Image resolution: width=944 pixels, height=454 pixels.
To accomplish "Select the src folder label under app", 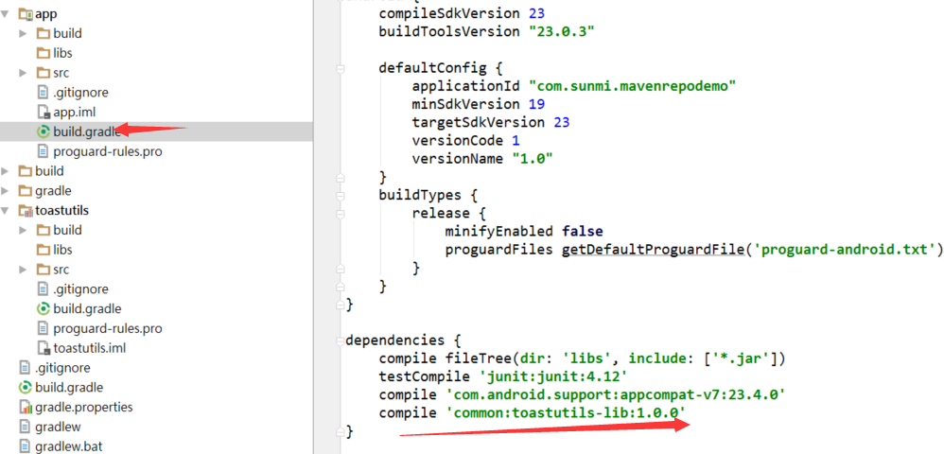I will [x=61, y=73].
